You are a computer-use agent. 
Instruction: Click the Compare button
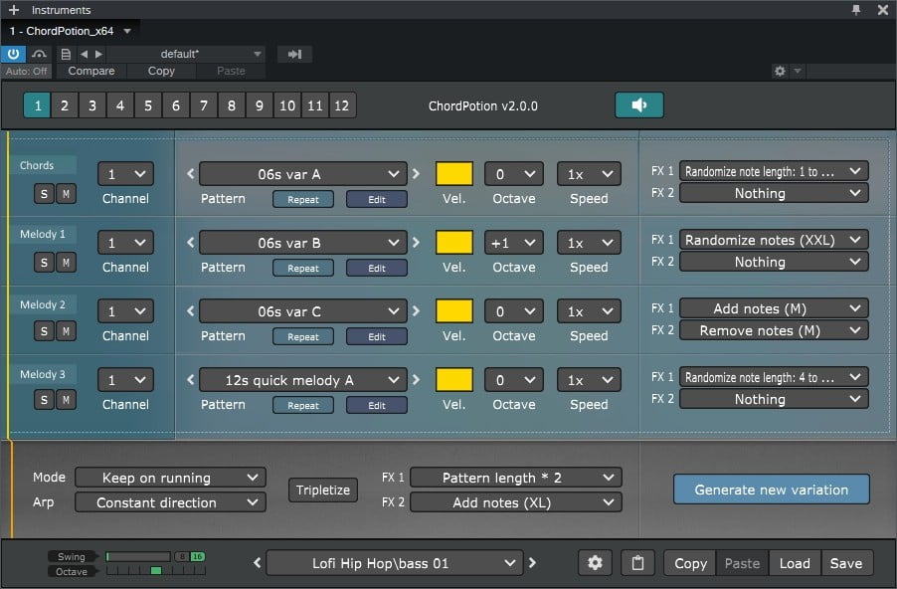click(90, 71)
